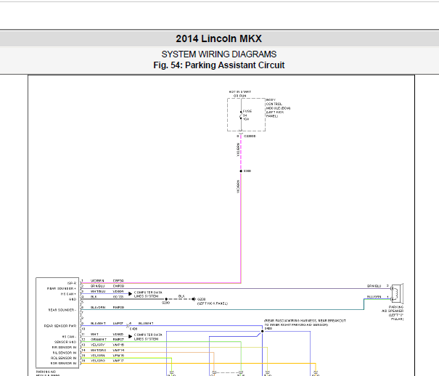Click the 'GND' pin label on module
The image size is (439, 376).
pos(73,299)
